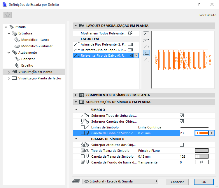Select Relevante-Piso de Baixo layout row

pyautogui.click(x=106, y=55)
